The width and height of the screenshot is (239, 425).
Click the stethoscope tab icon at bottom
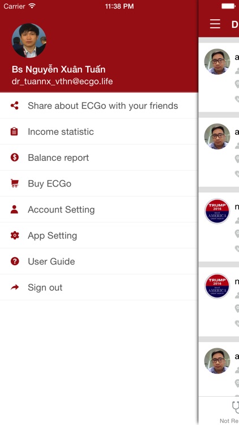[x=236, y=407]
